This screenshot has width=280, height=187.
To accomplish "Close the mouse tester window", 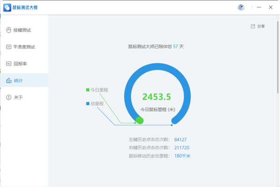I will point(271,7).
